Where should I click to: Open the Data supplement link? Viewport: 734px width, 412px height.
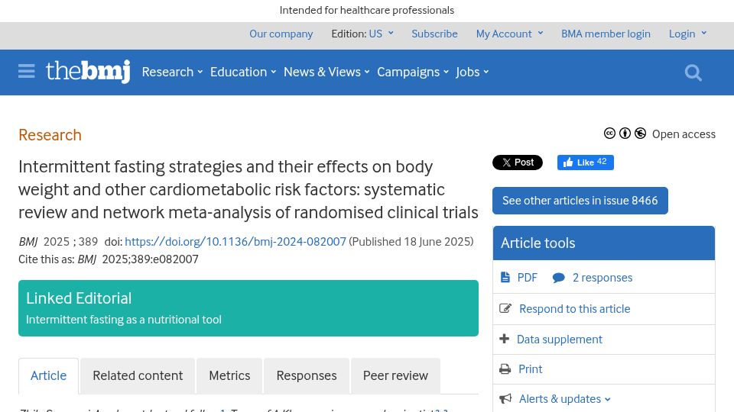pos(560,339)
